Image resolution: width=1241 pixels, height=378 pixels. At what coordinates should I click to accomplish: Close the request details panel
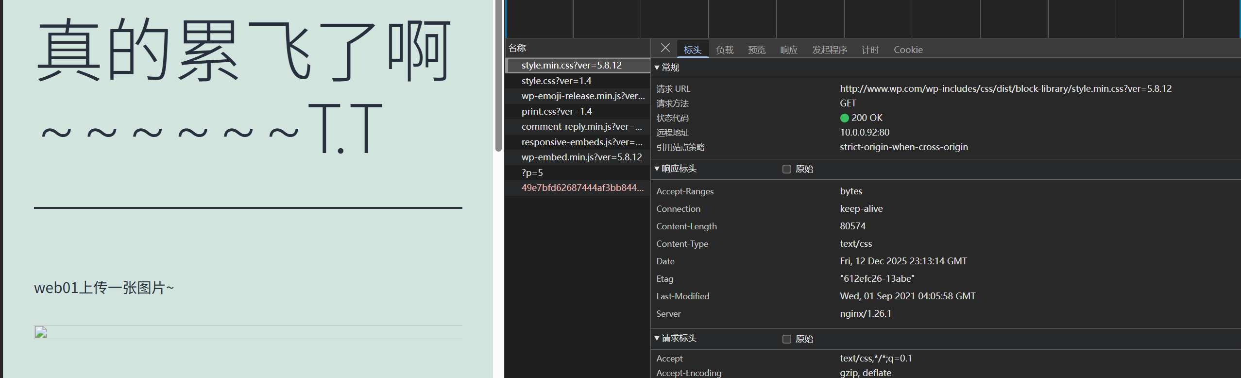coord(665,48)
